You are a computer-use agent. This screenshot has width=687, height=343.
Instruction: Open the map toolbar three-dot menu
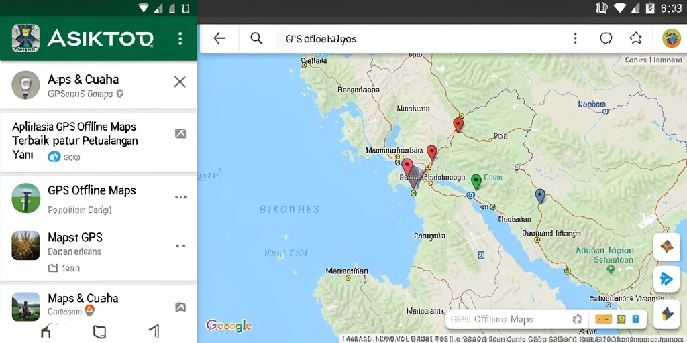click(575, 38)
